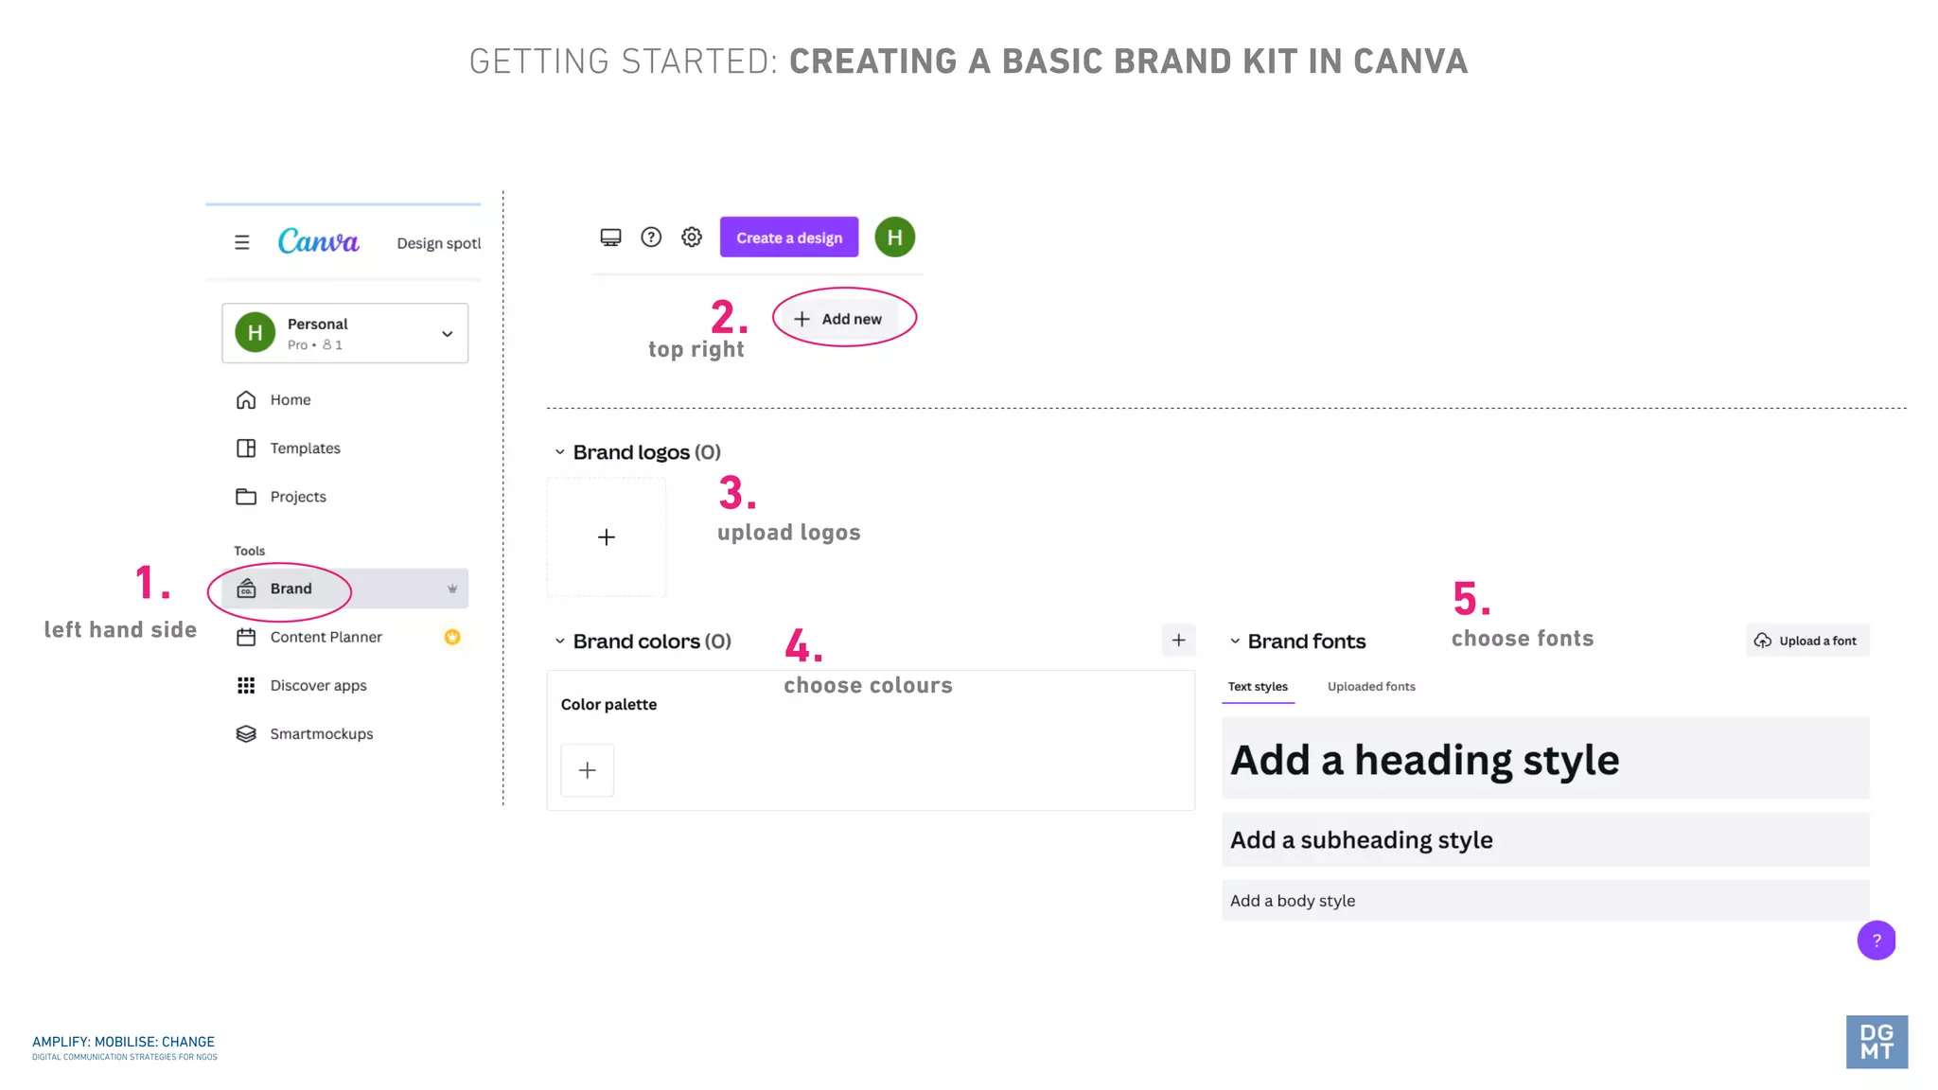Select Brand under Tools
The height and width of the screenshot is (1090, 1938).
coord(345,589)
